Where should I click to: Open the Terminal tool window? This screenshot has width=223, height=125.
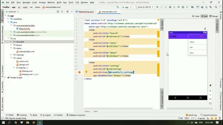pos(22,115)
